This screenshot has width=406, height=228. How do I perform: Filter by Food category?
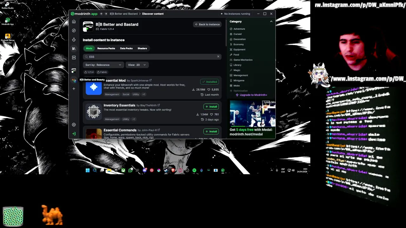pos(234,55)
